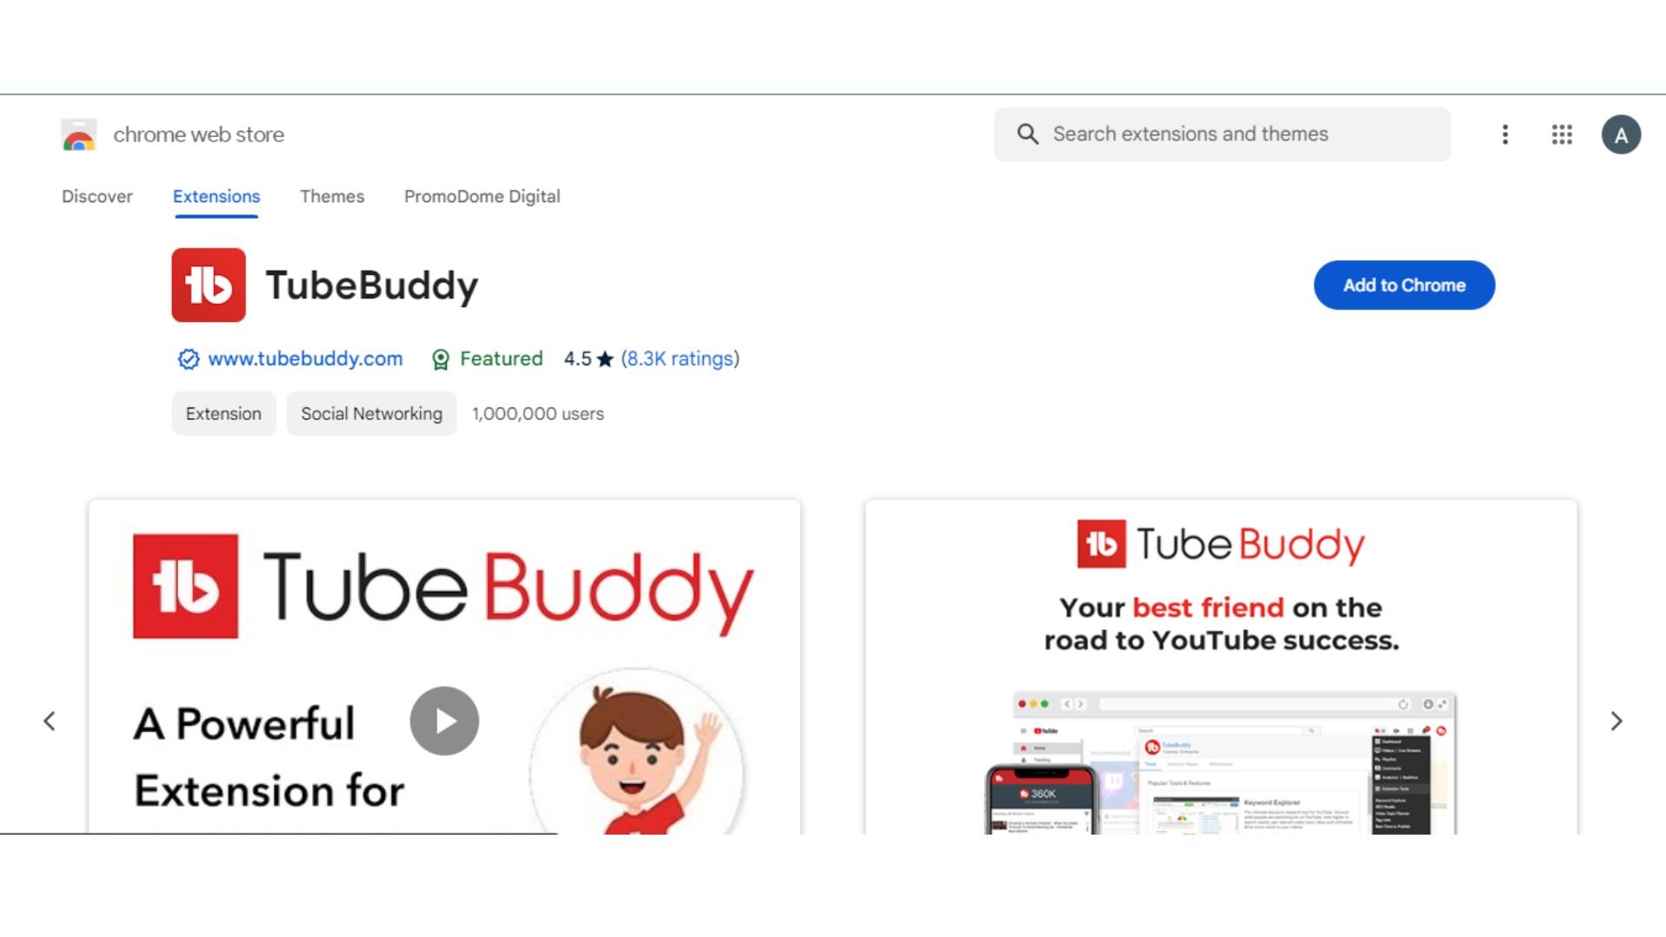Click the Featured badge icon
The width and height of the screenshot is (1666, 937).
point(441,359)
